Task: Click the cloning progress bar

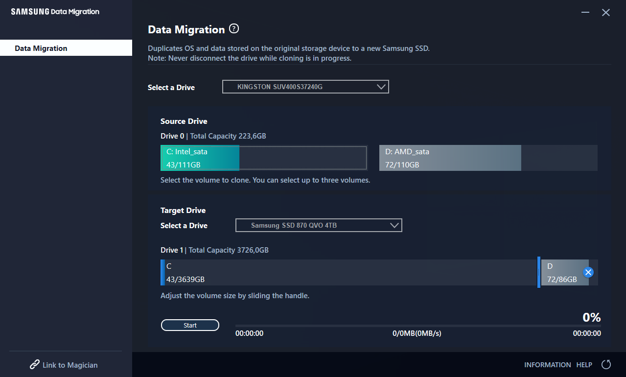Action: click(418, 326)
